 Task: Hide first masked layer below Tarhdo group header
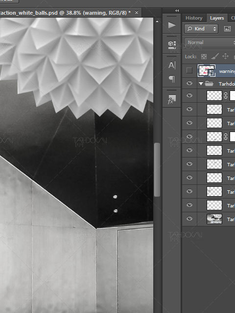tap(189, 95)
